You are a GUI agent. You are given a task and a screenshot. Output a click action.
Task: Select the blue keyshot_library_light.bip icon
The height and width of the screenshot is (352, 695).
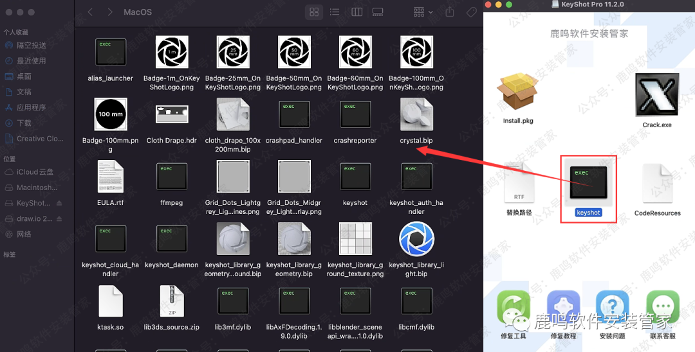point(416,239)
